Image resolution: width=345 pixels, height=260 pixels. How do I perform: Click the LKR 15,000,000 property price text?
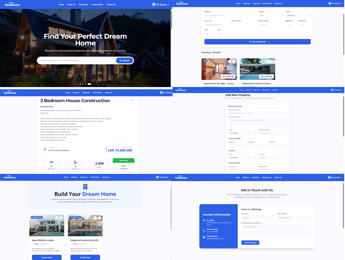click(x=120, y=150)
